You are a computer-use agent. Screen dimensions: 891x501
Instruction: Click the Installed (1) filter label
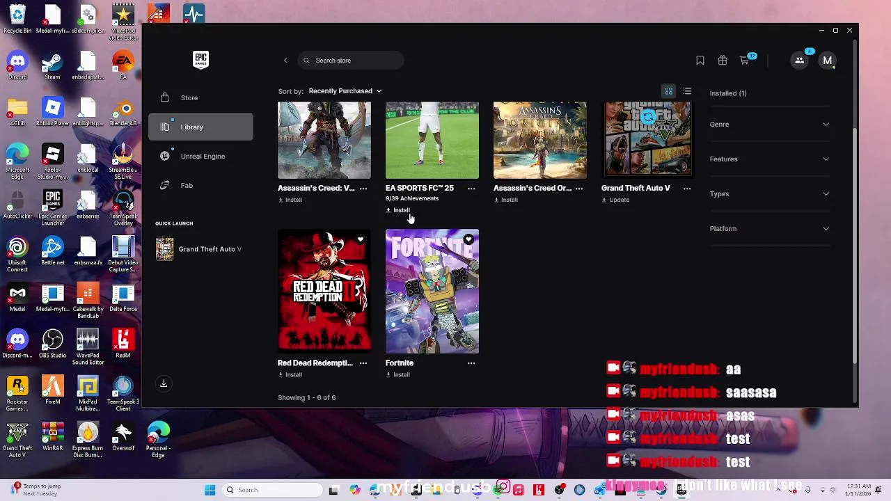(728, 93)
